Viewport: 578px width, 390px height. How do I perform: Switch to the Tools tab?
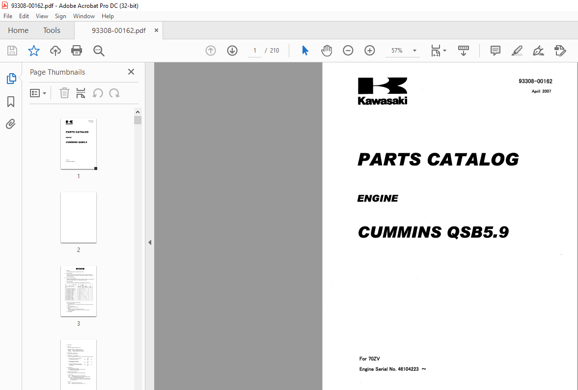(x=52, y=30)
